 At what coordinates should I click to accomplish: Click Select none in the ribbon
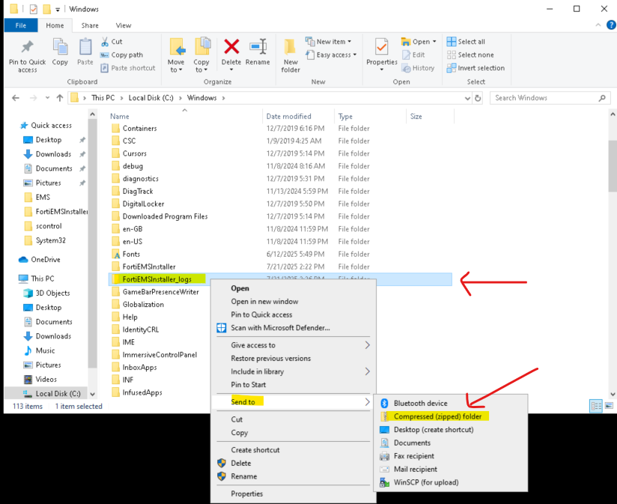tap(470, 55)
